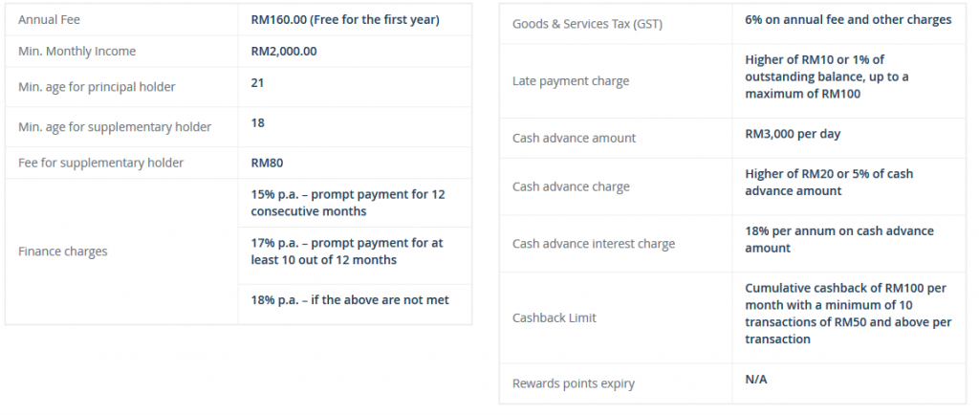Click Goods & Services Tax (GST) label

pos(588,24)
